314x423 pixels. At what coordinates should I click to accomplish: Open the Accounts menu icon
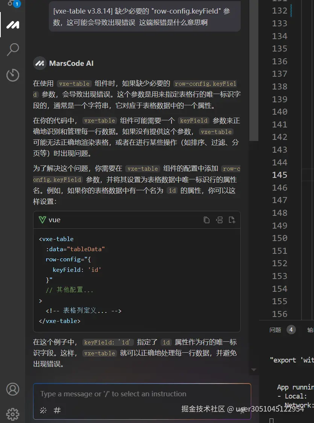click(13, 389)
